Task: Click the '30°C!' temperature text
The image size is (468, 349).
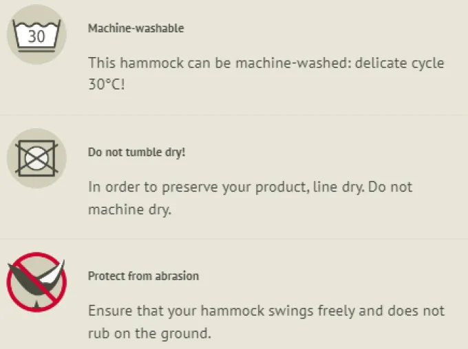Action: pos(106,85)
